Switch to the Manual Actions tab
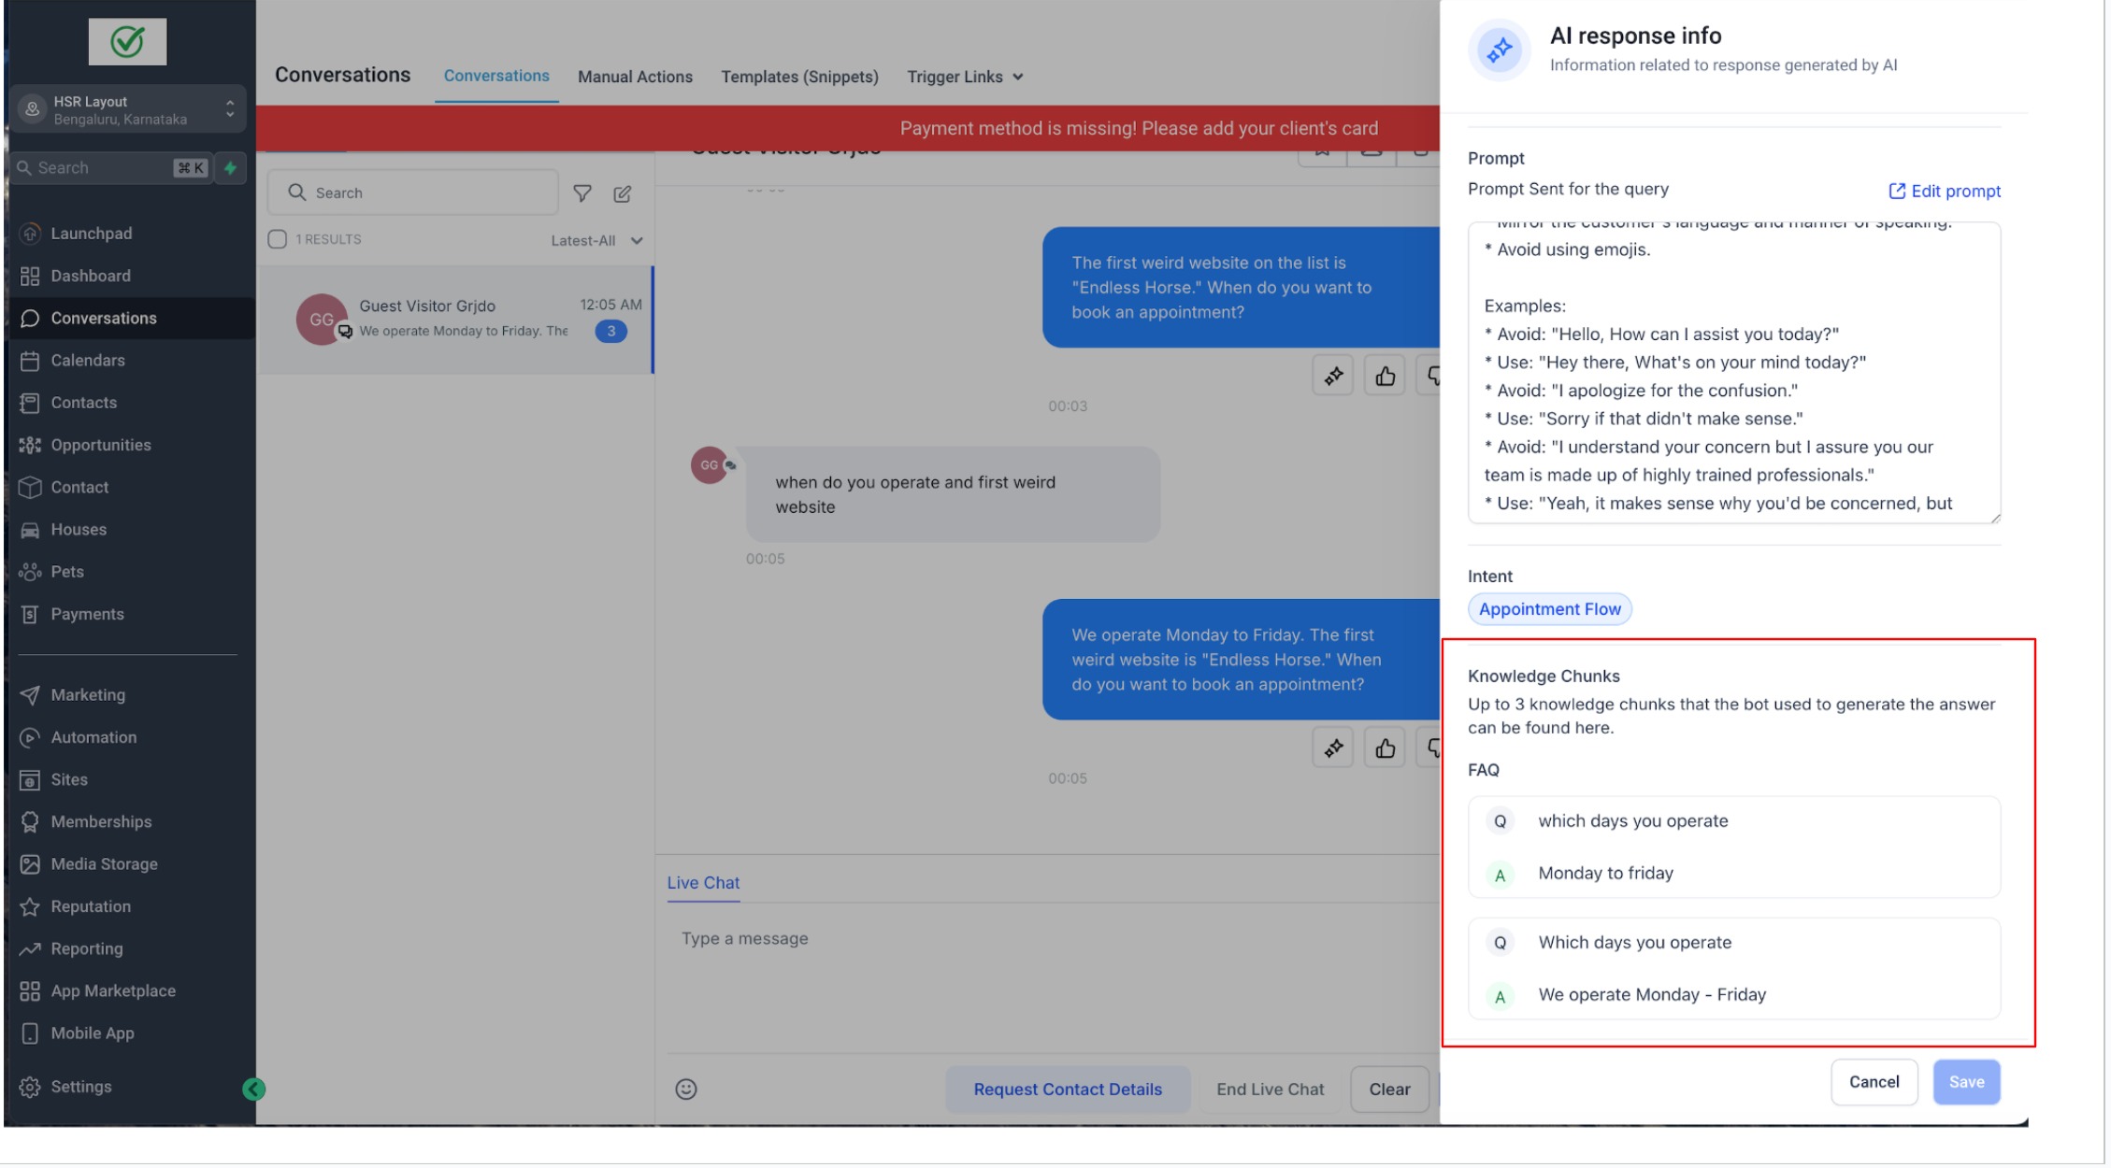 coord(635,77)
